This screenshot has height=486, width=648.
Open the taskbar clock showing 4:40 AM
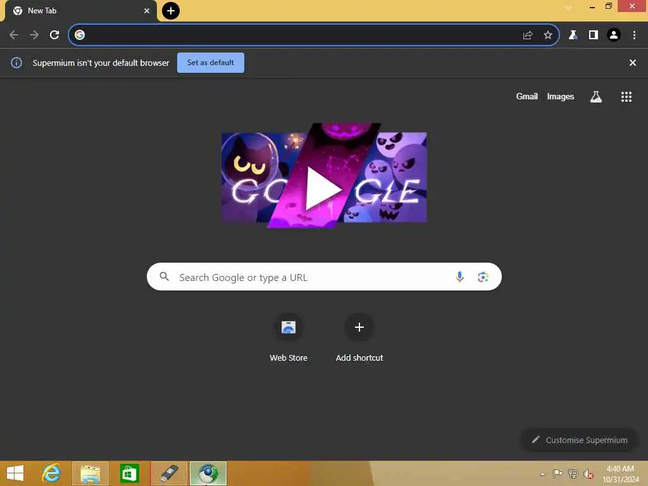(x=620, y=473)
